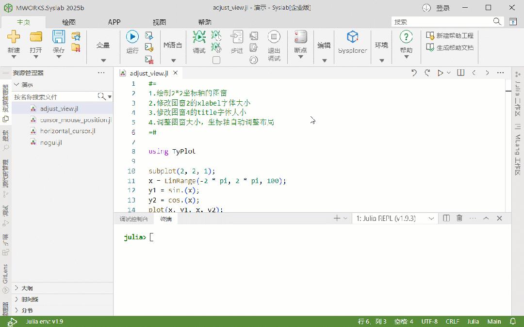
Task: Click the 新建帮助工程 button
Action: click(x=449, y=35)
